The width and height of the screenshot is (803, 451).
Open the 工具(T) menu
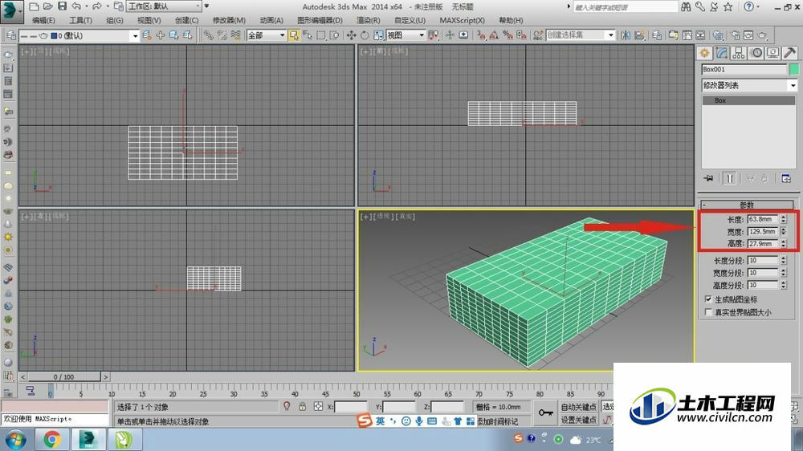80,21
